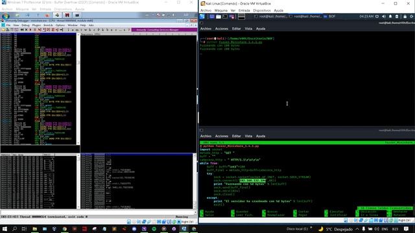Click Immunity Debugger taskbar button in the Windows 7 guest
Viewport: 415px width, 233px height.
click(x=57, y=16)
